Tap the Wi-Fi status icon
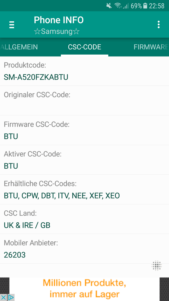Screen dimensions: 169x301 click(118, 6)
